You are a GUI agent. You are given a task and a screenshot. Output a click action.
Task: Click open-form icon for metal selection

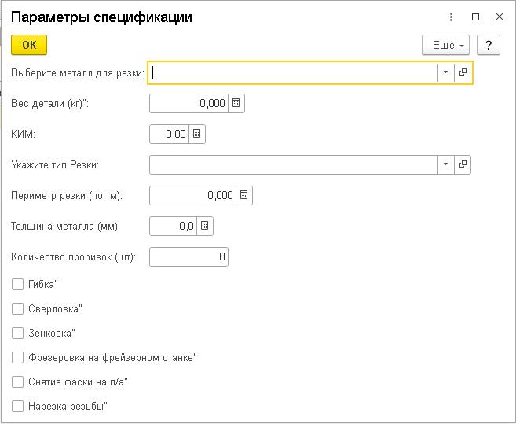(x=463, y=72)
